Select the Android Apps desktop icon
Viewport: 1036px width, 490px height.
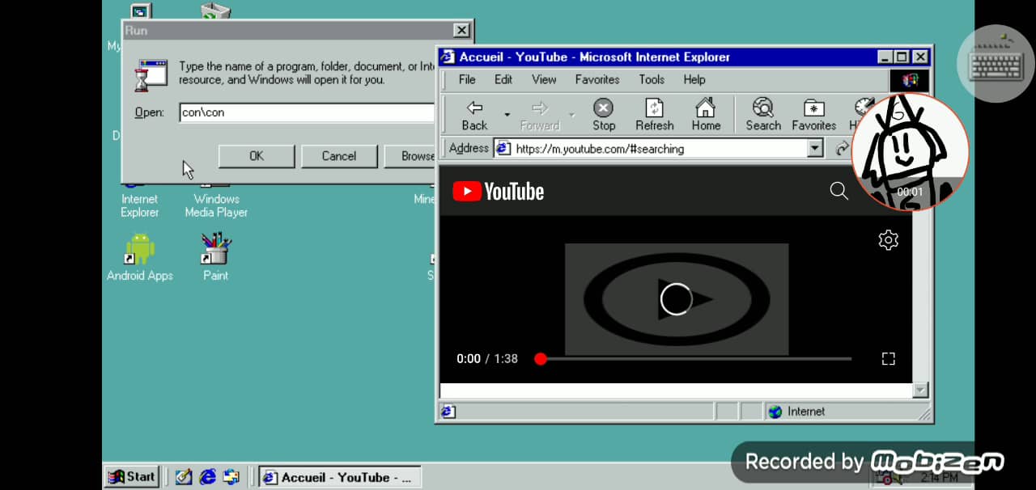click(x=140, y=257)
